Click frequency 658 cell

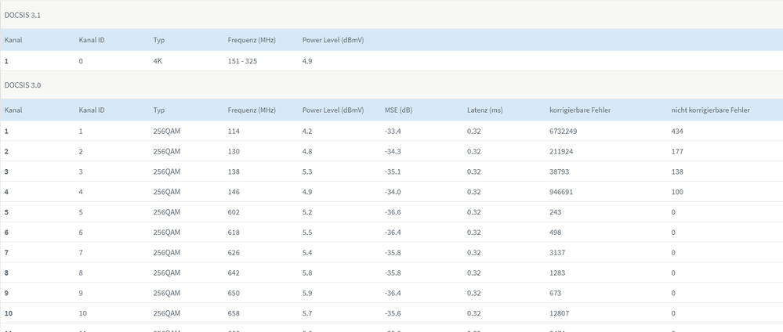click(234, 313)
